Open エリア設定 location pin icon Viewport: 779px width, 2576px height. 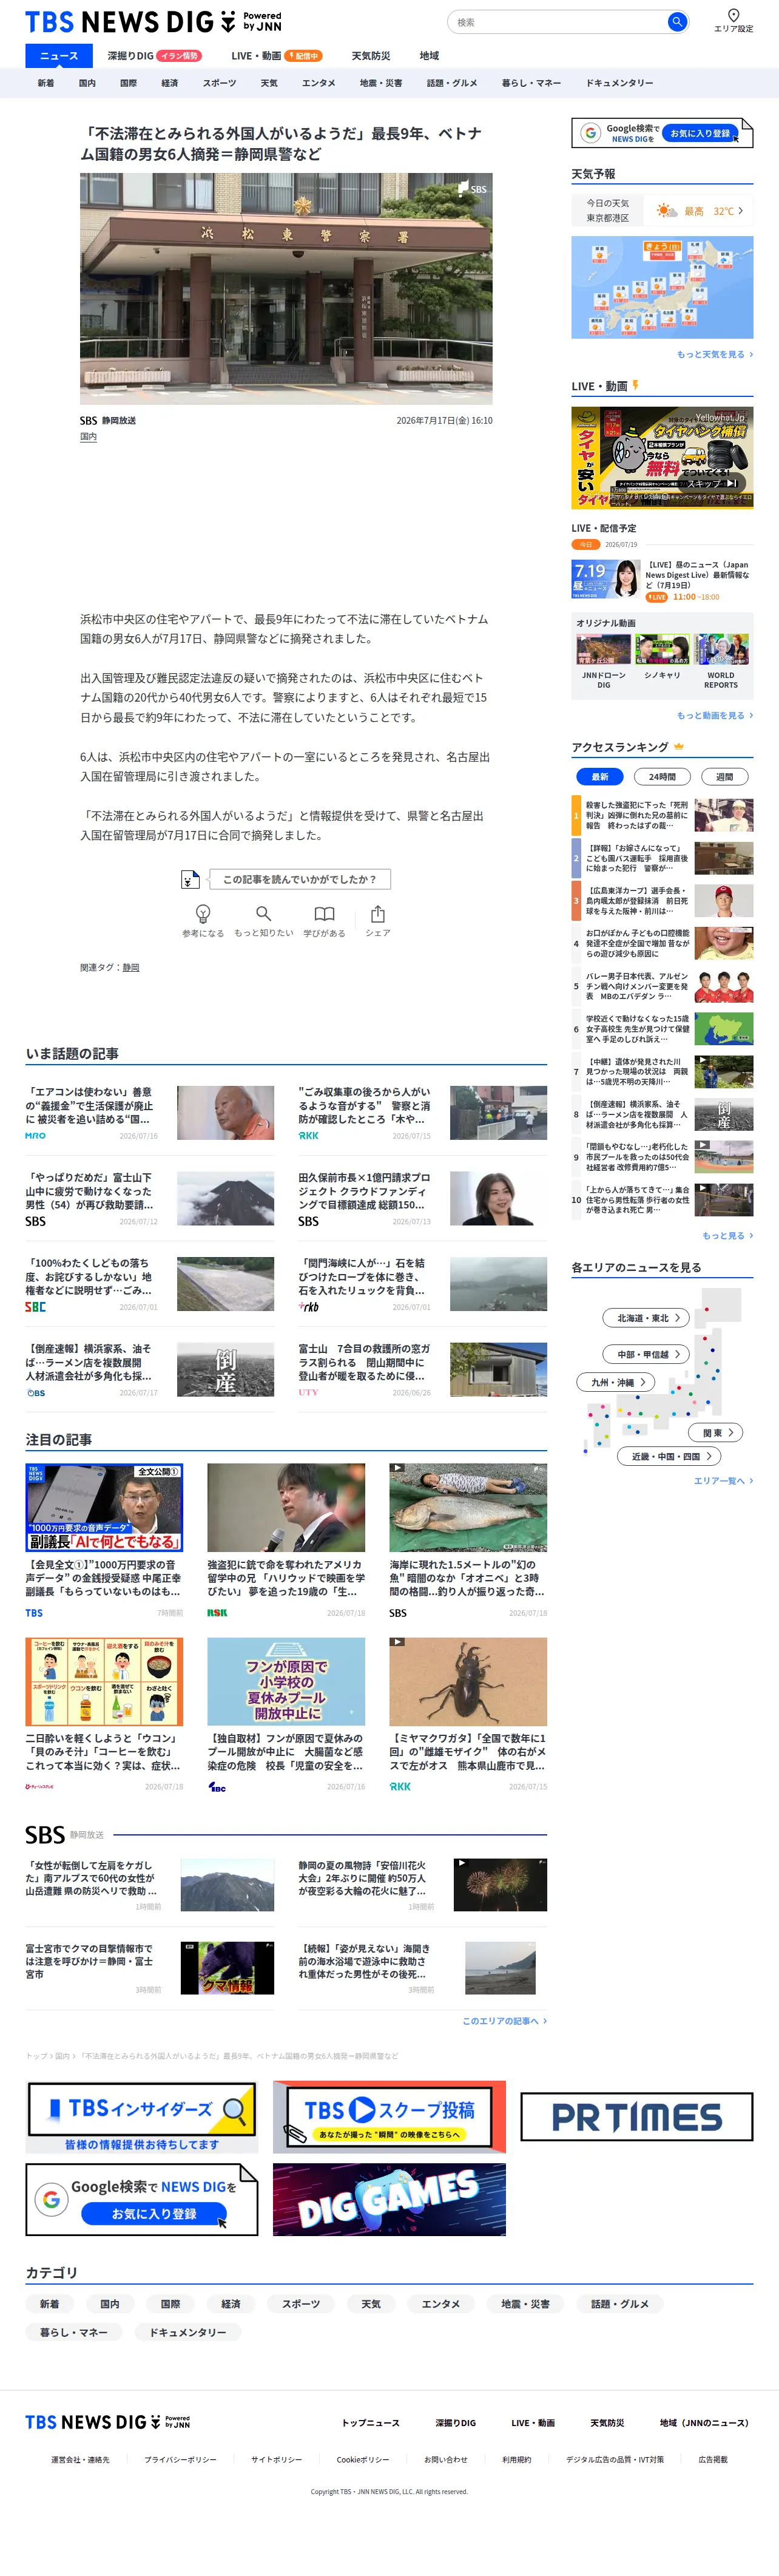tap(733, 15)
